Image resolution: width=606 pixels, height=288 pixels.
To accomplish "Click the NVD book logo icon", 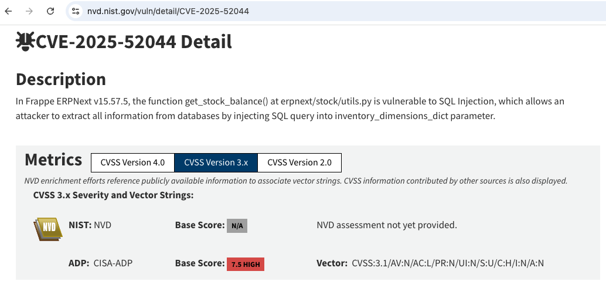I will click(48, 229).
